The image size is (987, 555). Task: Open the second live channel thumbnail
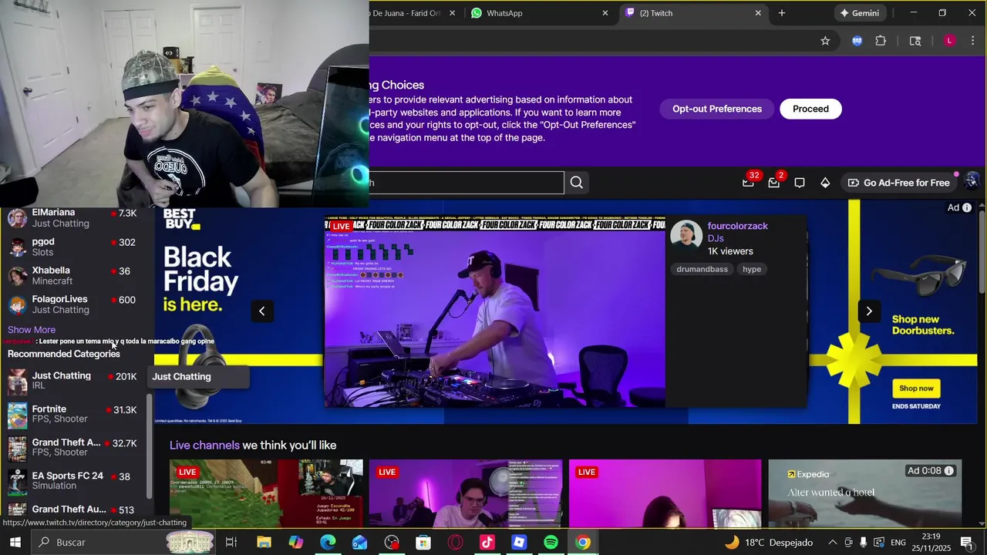[466, 493]
